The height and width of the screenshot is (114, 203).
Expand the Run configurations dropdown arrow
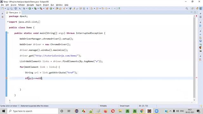[x=32, y=9]
